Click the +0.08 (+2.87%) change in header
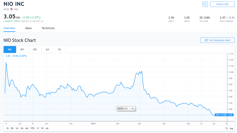This screenshot has height=133, width=237. (31, 17)
